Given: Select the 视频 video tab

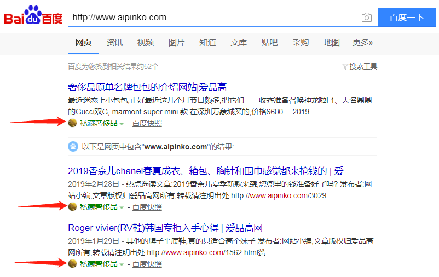Looking at the screenshot, I should pyautogui.click(x=146, y=43).
